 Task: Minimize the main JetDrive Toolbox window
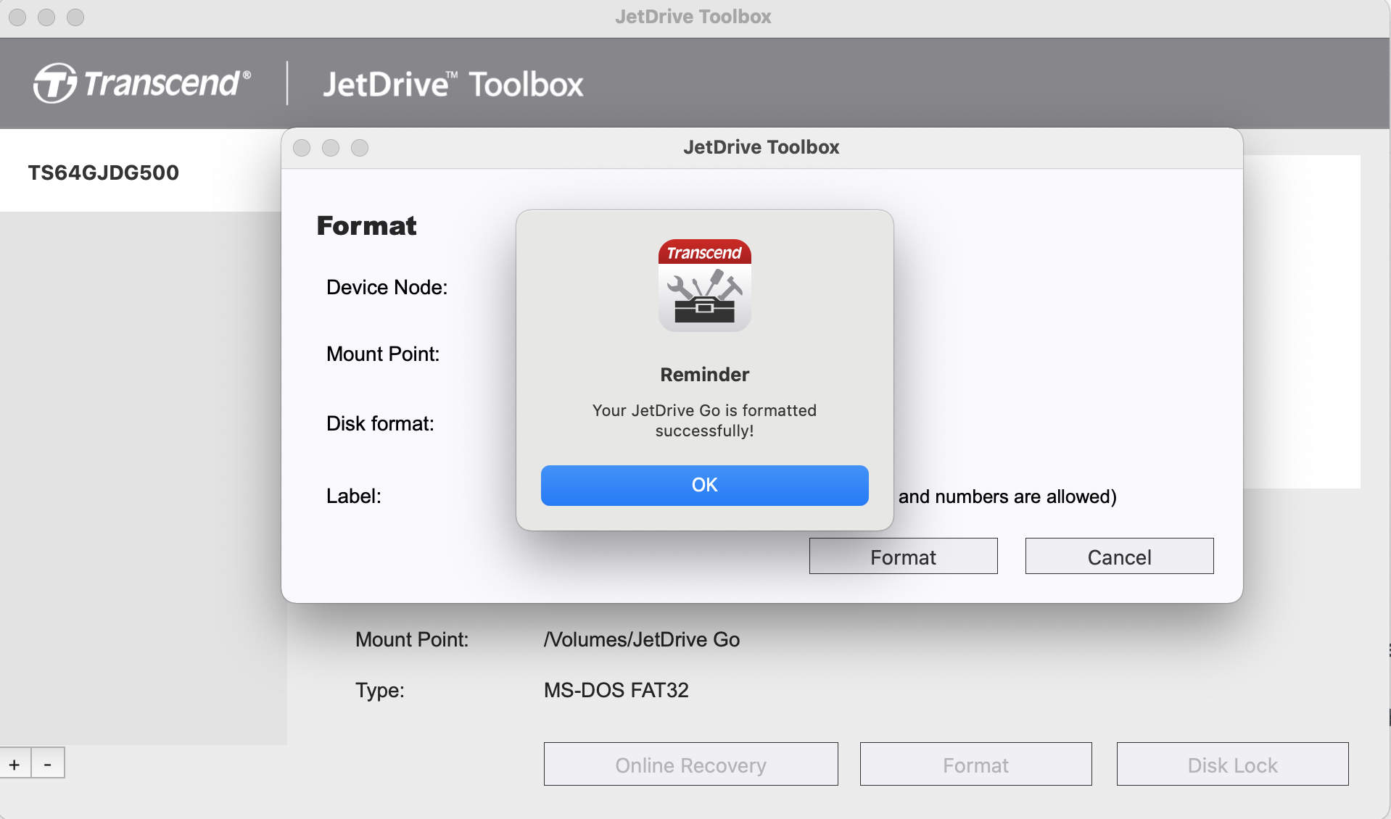(46, 17)
